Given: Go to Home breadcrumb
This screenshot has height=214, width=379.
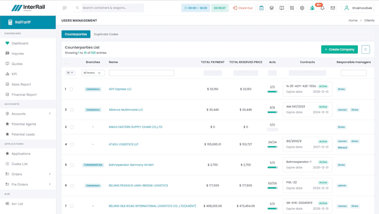Looking at the screenshot, I should [x=353, y=21].
